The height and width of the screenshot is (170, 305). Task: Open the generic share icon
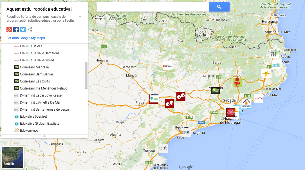(x=30, y=30)
